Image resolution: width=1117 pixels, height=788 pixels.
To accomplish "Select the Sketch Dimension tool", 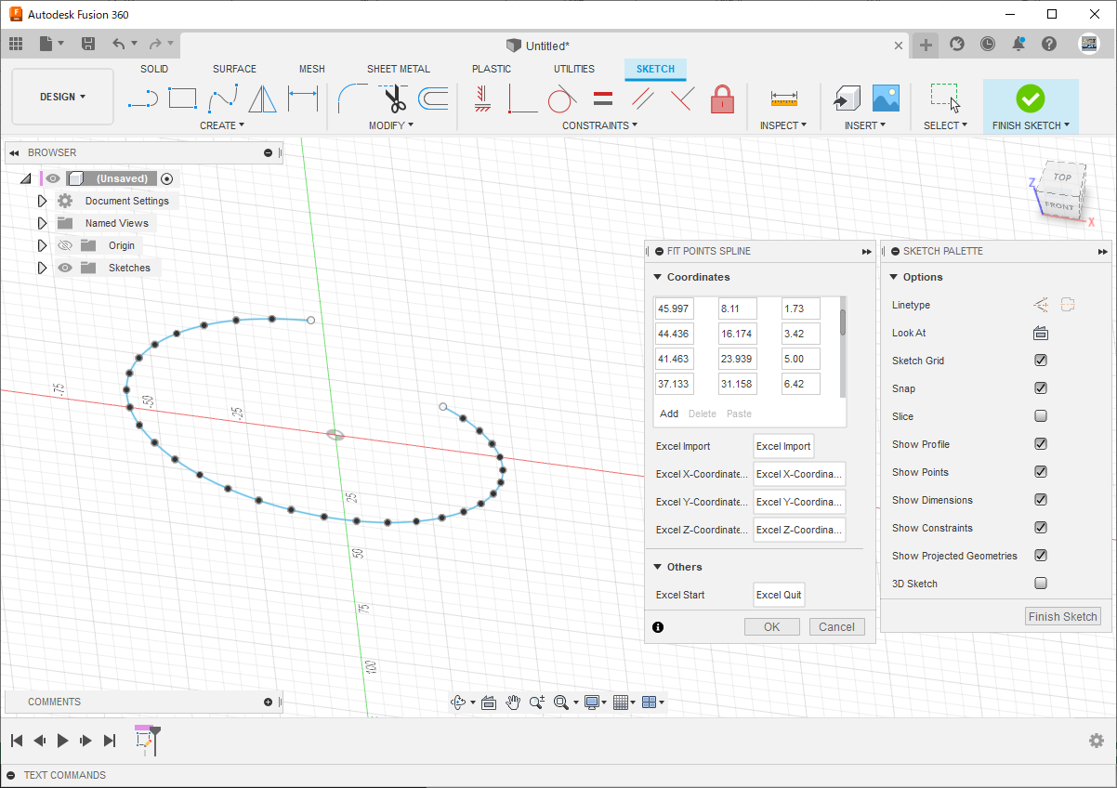I will (303, 98).
